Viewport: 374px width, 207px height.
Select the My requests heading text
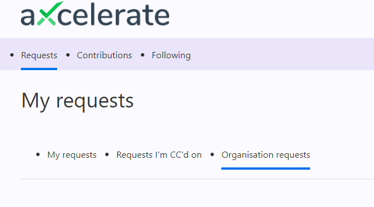coord(78,101)
